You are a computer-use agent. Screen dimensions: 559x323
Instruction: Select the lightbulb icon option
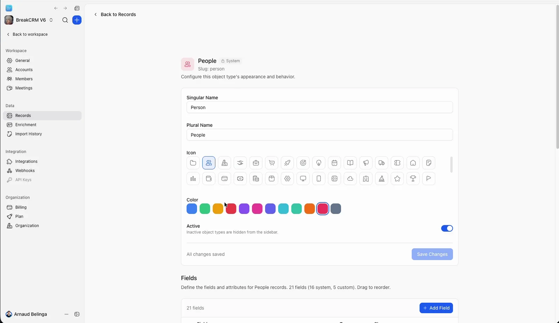319,163
